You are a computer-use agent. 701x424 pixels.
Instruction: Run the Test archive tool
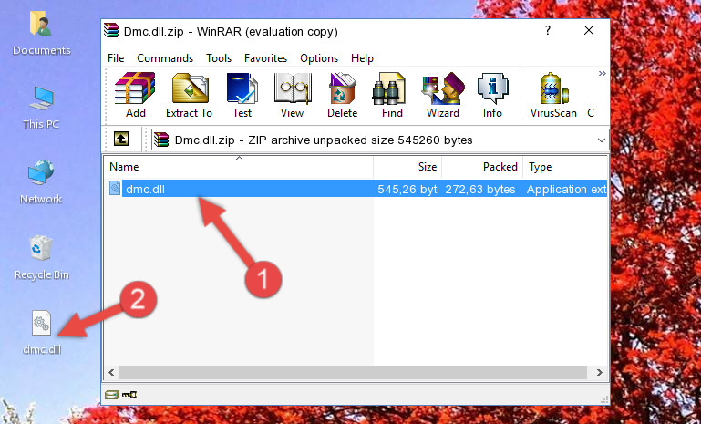242,95
